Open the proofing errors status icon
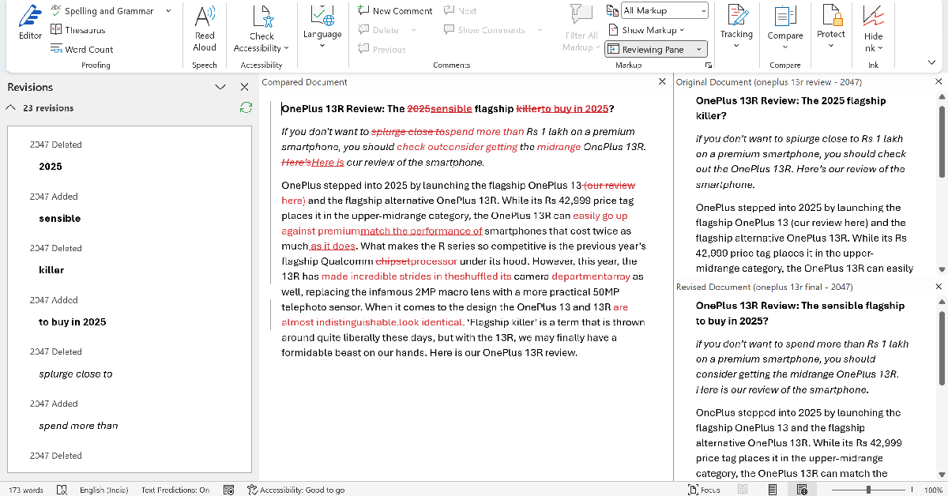The image size is (948, 496). pos(62,490)
